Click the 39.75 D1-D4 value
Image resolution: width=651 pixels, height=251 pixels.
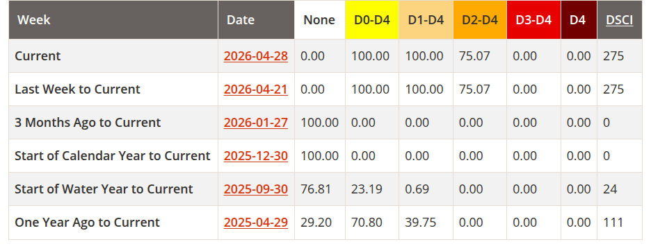click(x=421, y=223)
